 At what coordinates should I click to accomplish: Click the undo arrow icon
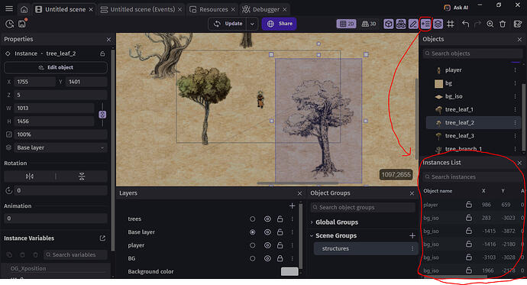[465, 24]
